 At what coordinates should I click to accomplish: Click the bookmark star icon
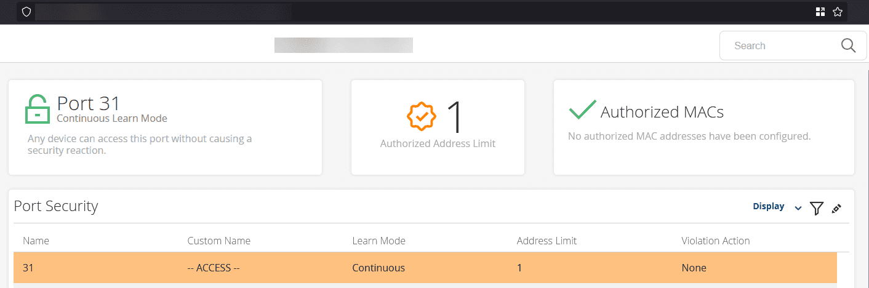tap(837, 12)
